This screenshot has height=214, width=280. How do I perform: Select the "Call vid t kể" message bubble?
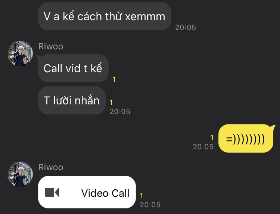73,68
